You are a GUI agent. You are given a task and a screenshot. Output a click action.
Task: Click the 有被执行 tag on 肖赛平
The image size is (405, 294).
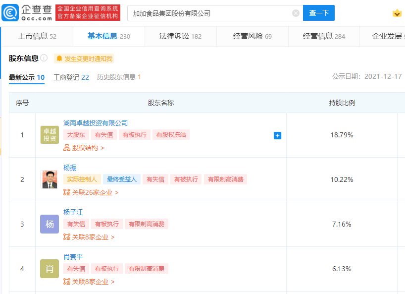click(x=107, y=269)
